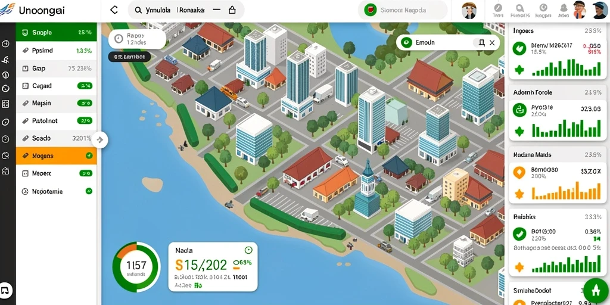Click the green home button at bottom right
Viewport: 610px width, 305px height.
(x=596, y=291)
